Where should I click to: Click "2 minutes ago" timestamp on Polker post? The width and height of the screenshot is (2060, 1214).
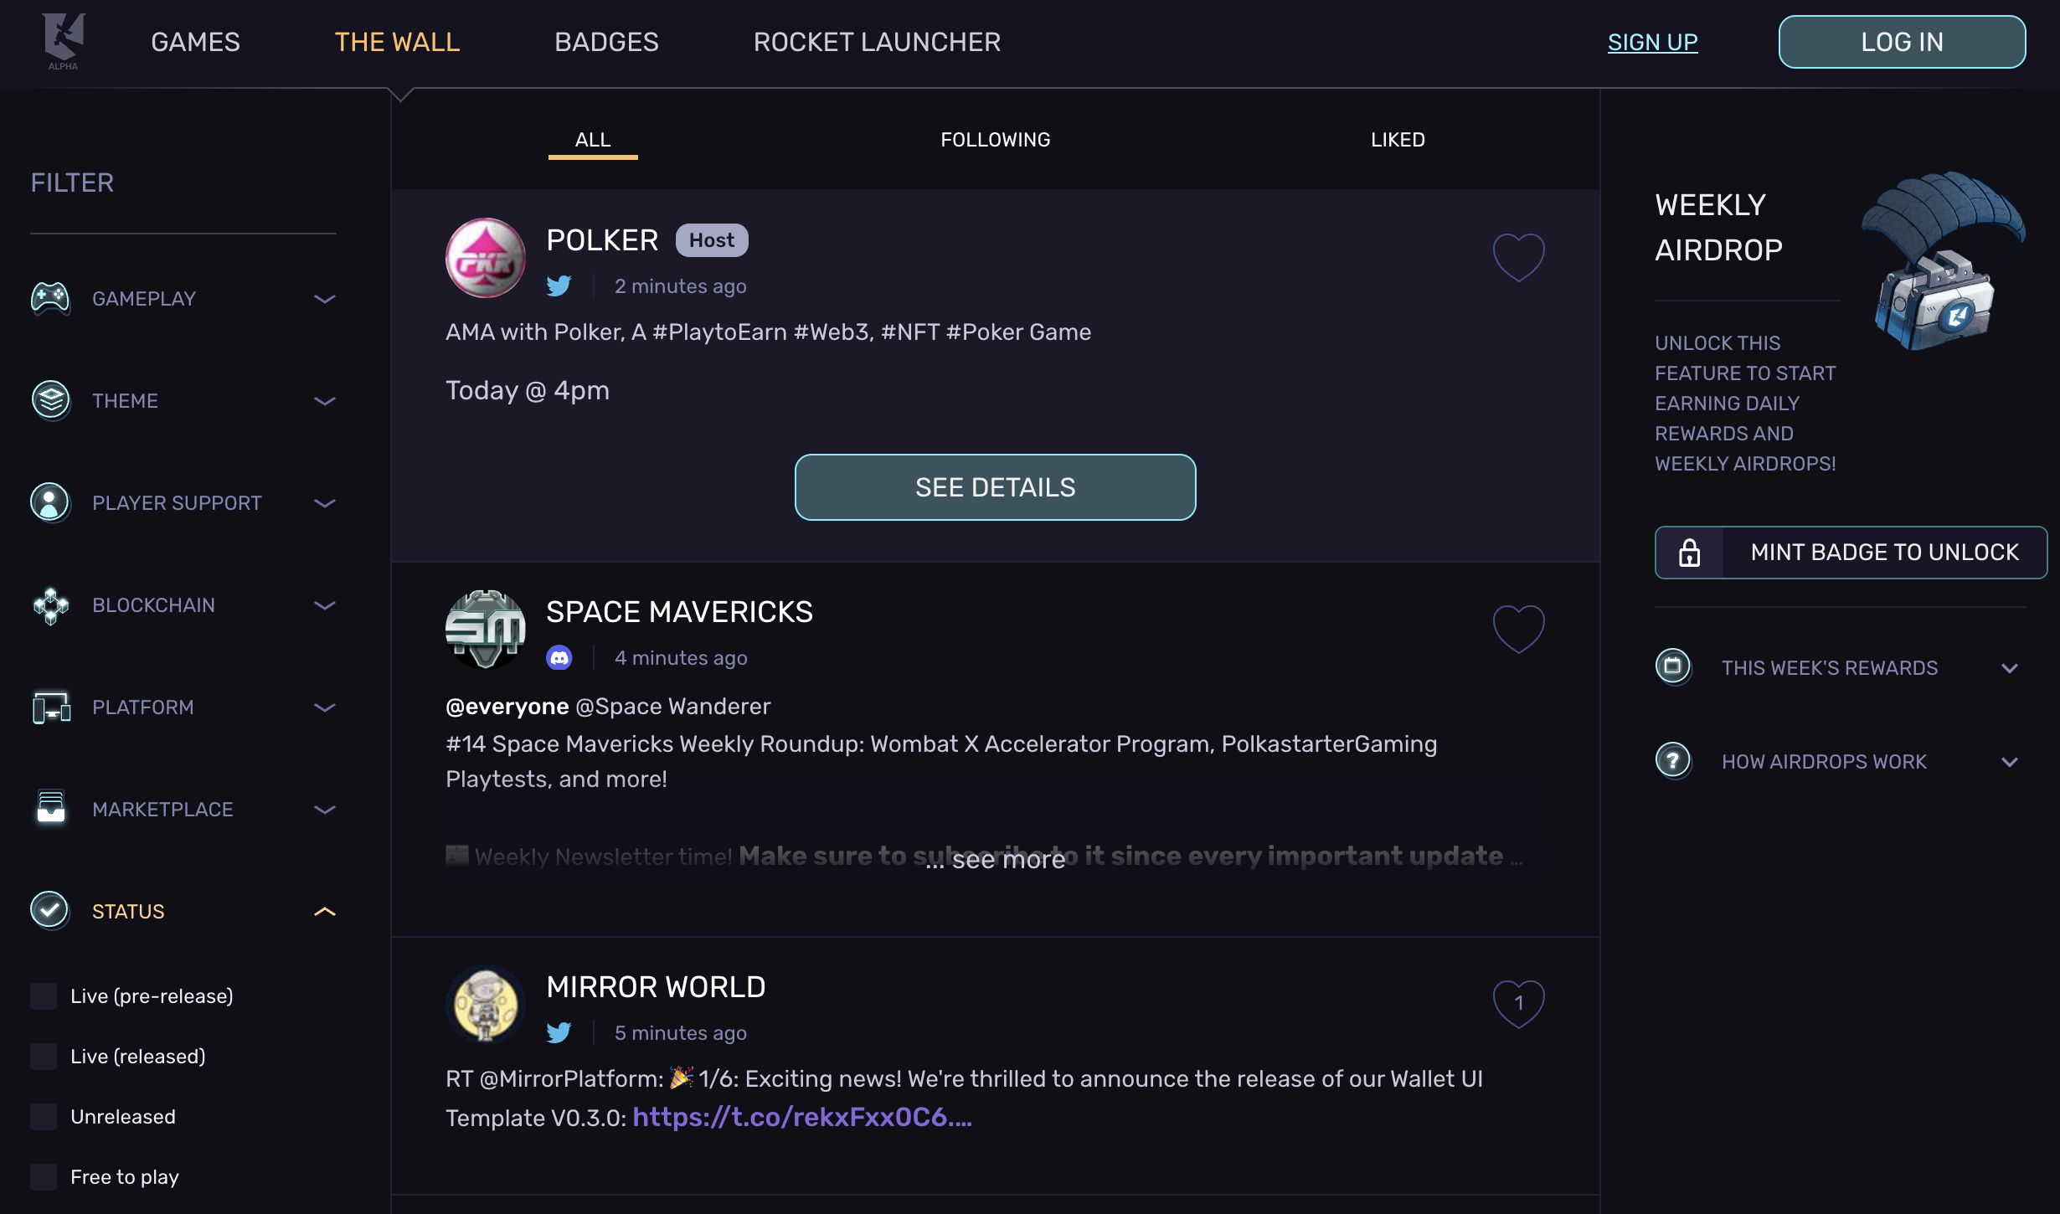coord(680,286)
